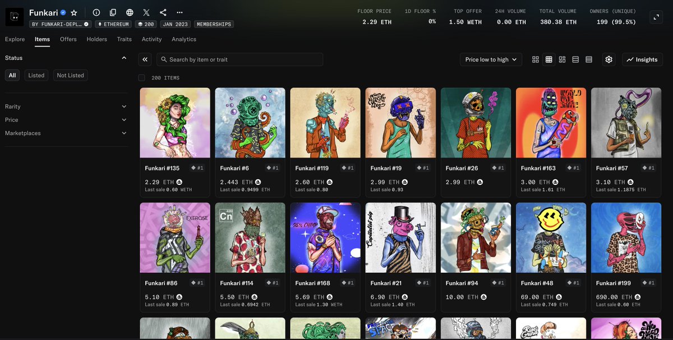Expand the Price filter section
The height and width of the screenshot is (340, 673).
[x=66, y=120]
